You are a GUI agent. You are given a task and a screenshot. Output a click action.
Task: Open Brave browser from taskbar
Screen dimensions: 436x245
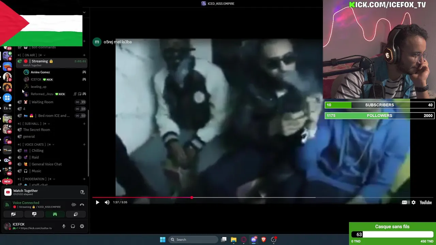pos(263,240)
